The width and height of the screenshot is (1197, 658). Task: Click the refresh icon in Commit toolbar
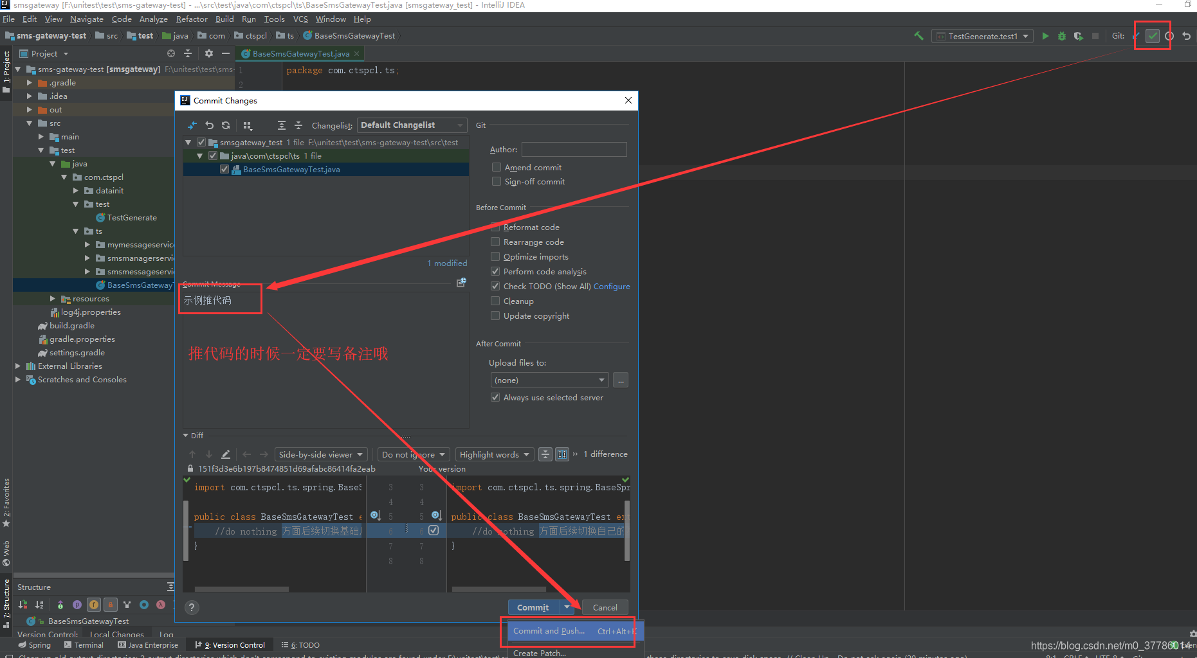click(226, 125)
